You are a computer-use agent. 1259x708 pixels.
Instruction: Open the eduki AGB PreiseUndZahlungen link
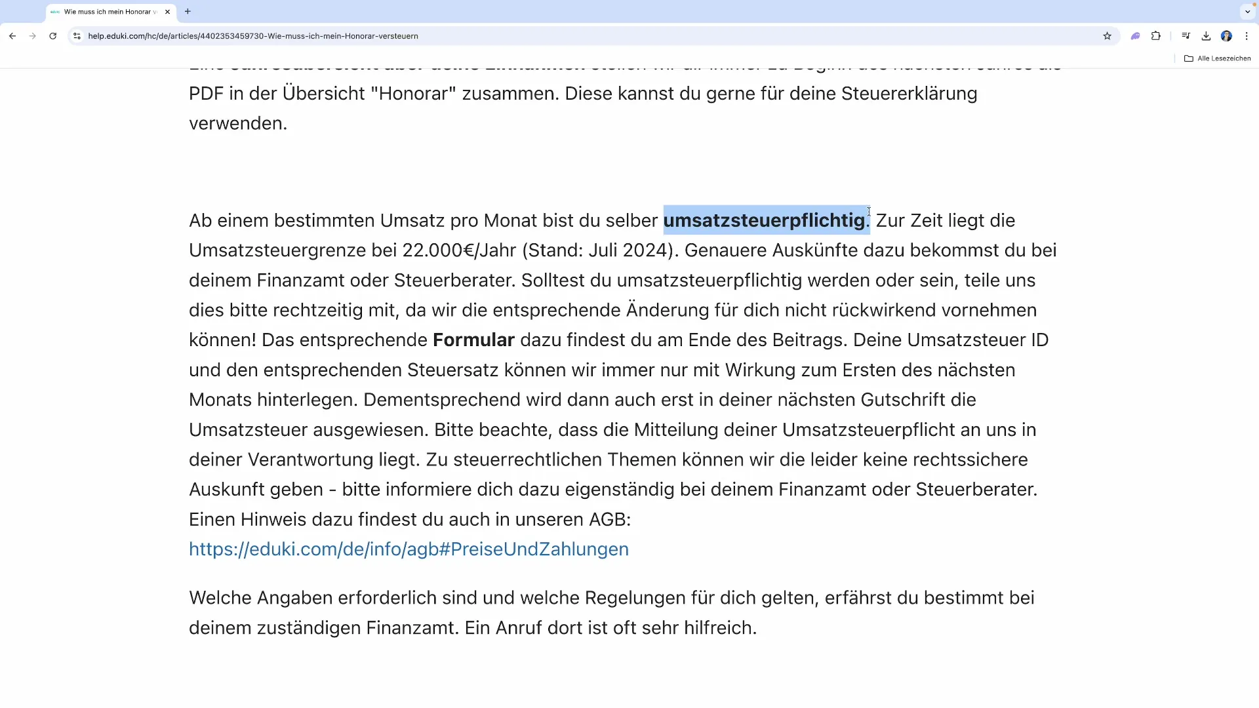coord(409,549)
